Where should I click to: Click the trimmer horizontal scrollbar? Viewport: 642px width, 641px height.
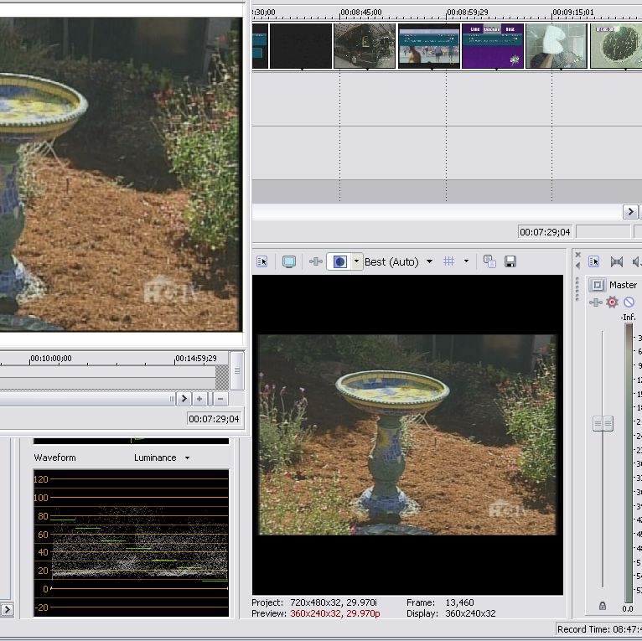[88, 398]
